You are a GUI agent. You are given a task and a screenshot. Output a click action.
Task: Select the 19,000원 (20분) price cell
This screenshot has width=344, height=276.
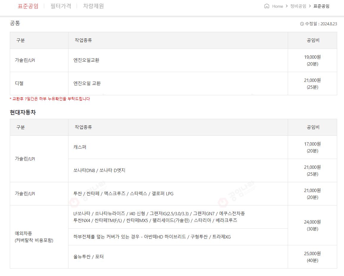click(312, 60)
